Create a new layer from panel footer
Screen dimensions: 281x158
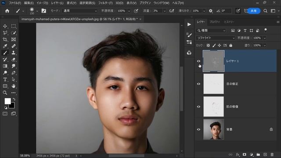[265, 154]
